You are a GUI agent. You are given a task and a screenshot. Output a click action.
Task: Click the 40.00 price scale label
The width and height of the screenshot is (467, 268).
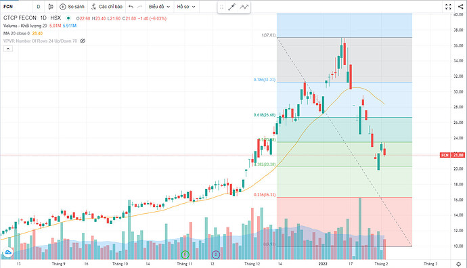tap(458, 15)
